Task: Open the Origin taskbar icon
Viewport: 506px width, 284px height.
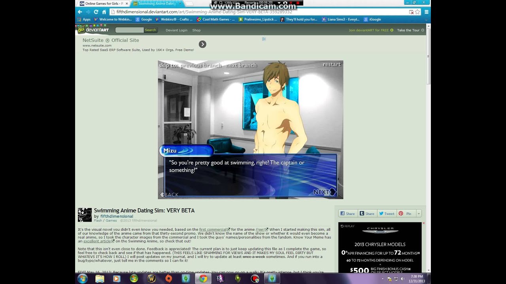Action: click(168, 278)
